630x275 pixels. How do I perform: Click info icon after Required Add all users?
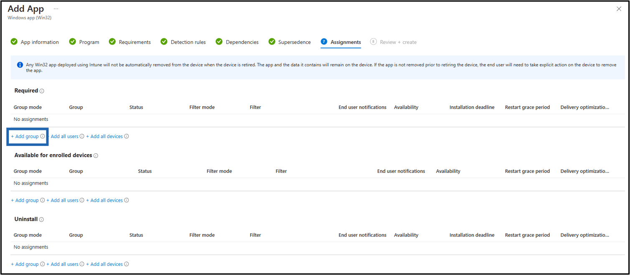[82, 136]
